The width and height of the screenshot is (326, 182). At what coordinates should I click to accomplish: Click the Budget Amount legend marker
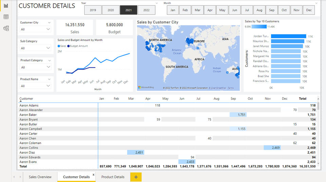coord(68,46)
